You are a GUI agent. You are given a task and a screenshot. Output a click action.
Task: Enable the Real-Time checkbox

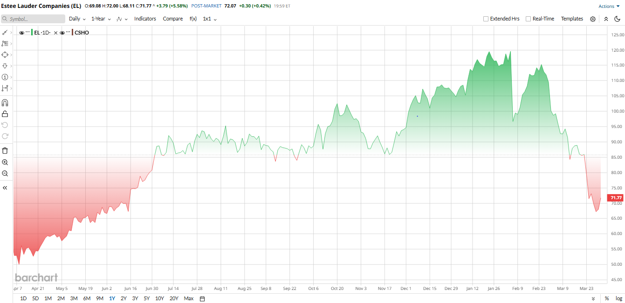[x=528, y=19]
